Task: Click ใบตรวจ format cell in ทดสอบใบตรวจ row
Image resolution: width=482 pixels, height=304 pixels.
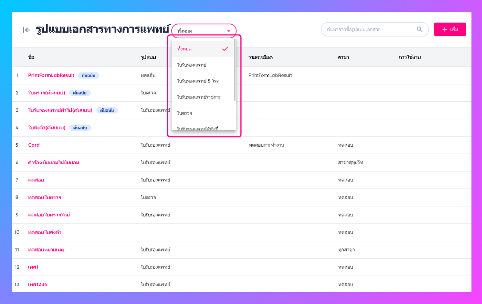Action: pos(148,198)
